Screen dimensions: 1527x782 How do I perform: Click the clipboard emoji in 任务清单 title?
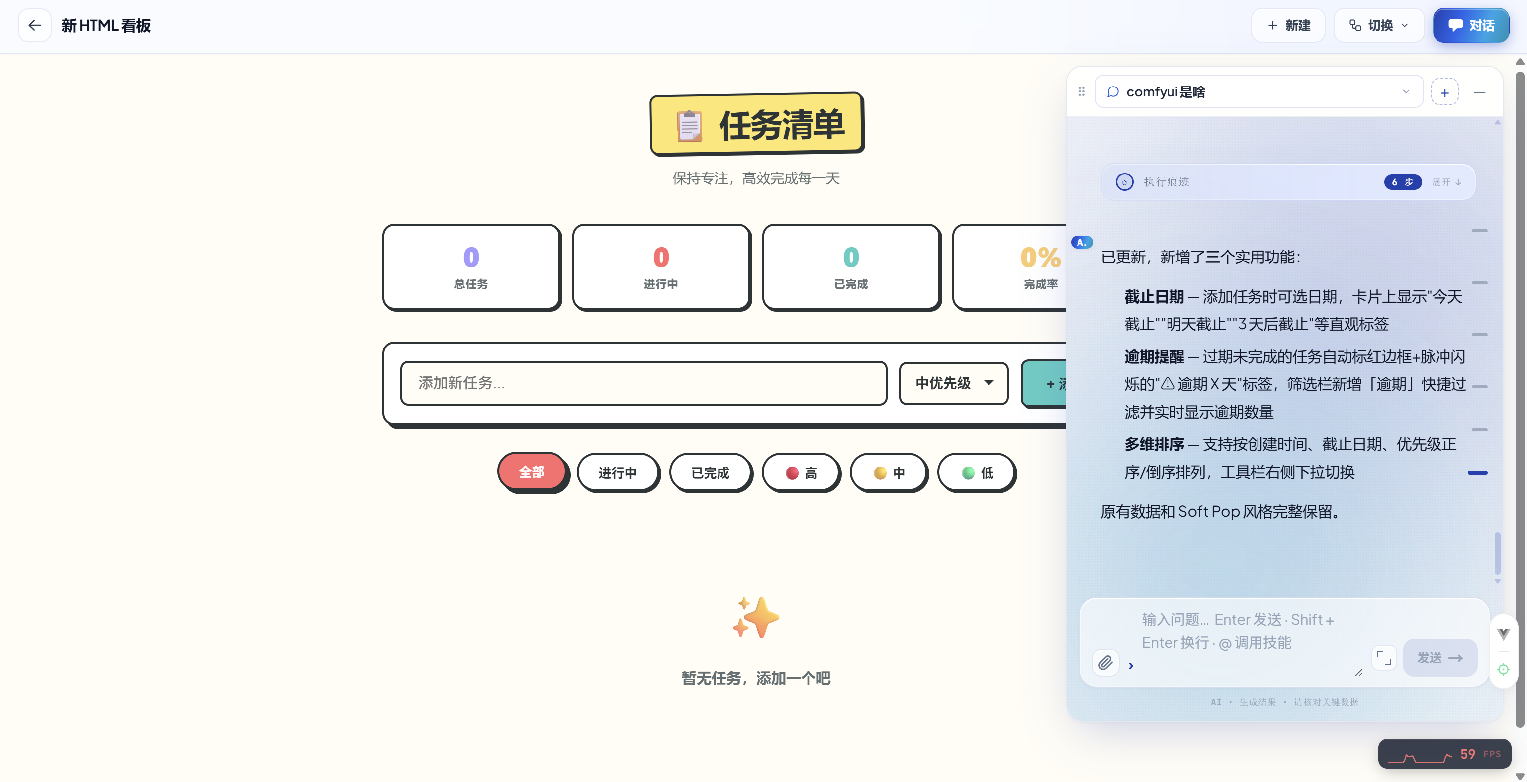coord(689,126)
